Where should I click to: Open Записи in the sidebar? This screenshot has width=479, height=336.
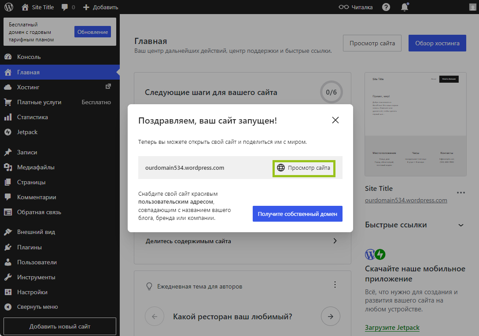coord(60,152)
